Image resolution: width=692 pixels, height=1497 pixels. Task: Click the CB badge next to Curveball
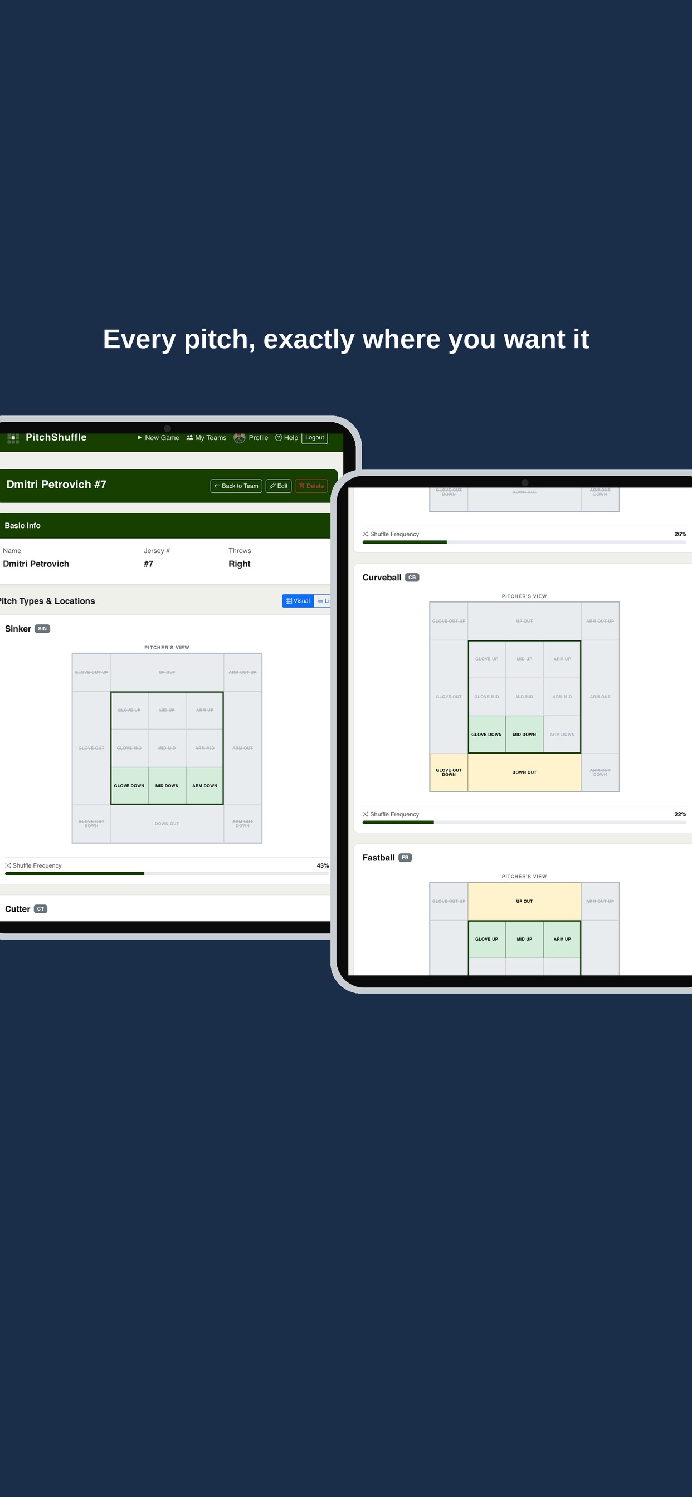tap(412, 578)
